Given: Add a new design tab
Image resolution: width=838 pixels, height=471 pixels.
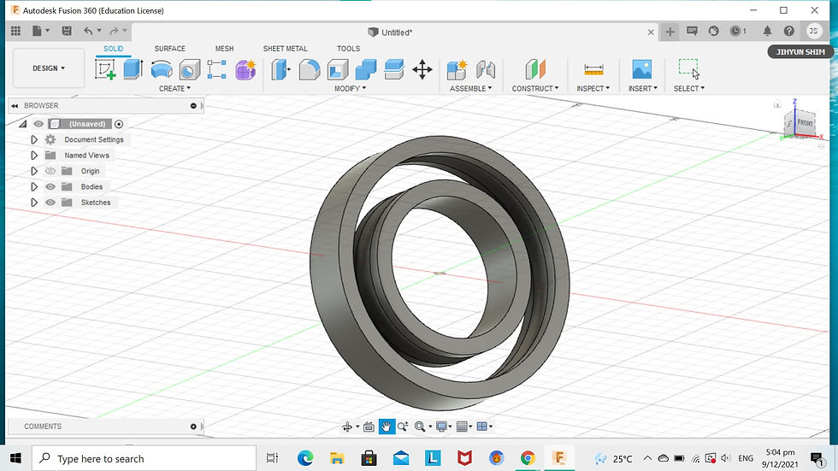Looking at the screenshot, I should (670, 32).
